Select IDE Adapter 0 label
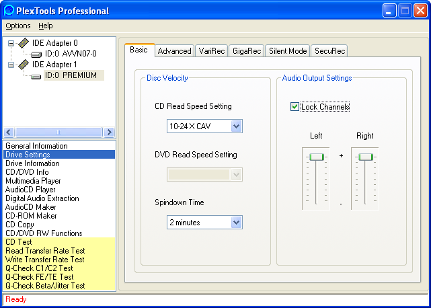Viewport: 431px width, 308px height. (55, 43)
